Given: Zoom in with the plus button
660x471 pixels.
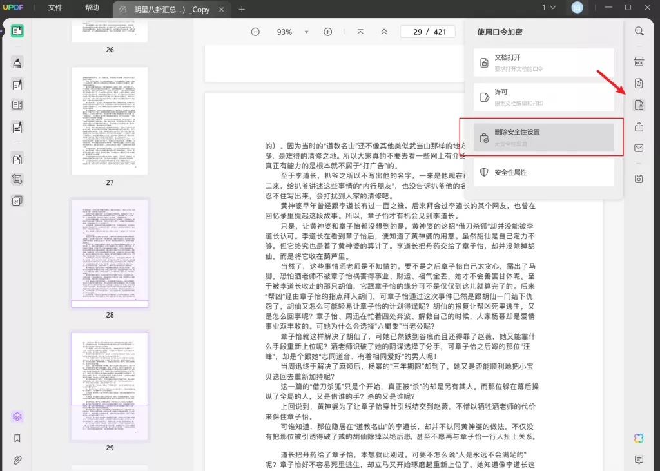Looking at the screenshot, I should [328, 32].
